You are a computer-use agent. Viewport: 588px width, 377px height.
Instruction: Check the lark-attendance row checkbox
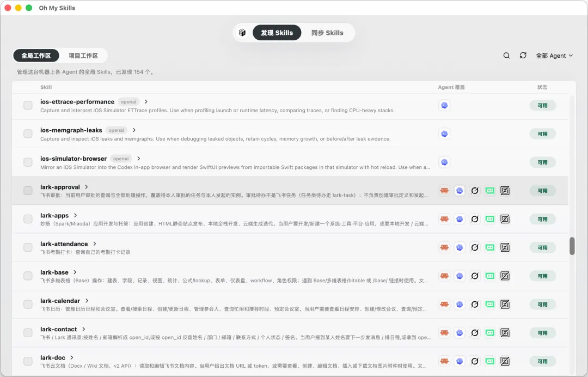click(x=28, y=247)
